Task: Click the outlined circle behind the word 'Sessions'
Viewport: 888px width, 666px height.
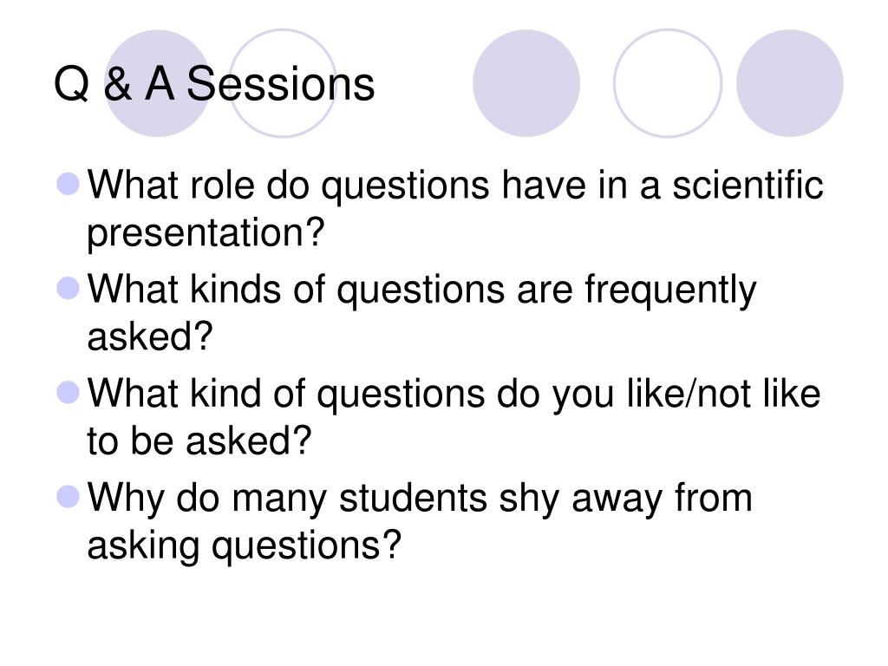Action: pos(283,83)
